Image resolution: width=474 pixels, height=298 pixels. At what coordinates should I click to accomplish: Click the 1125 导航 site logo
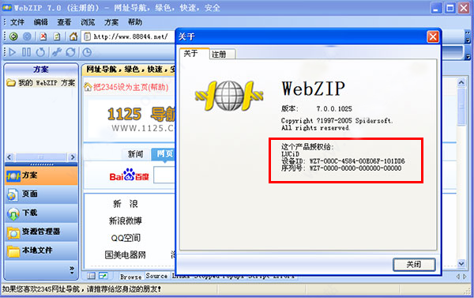click(x=141, y=119)
